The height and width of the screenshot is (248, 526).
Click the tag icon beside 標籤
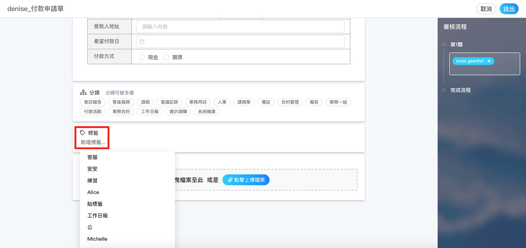pos(82,133)
